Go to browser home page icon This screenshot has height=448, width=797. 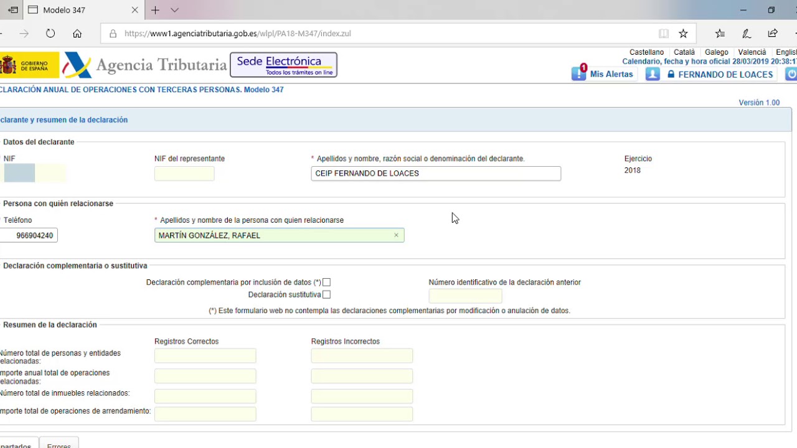[x=77, y=34]
